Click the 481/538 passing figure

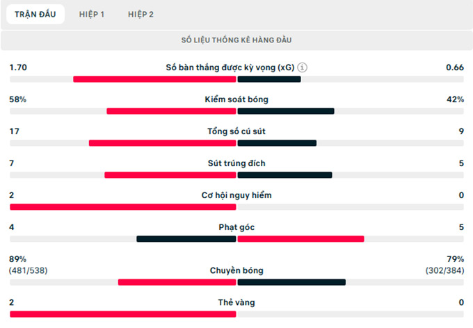(28, 270)
